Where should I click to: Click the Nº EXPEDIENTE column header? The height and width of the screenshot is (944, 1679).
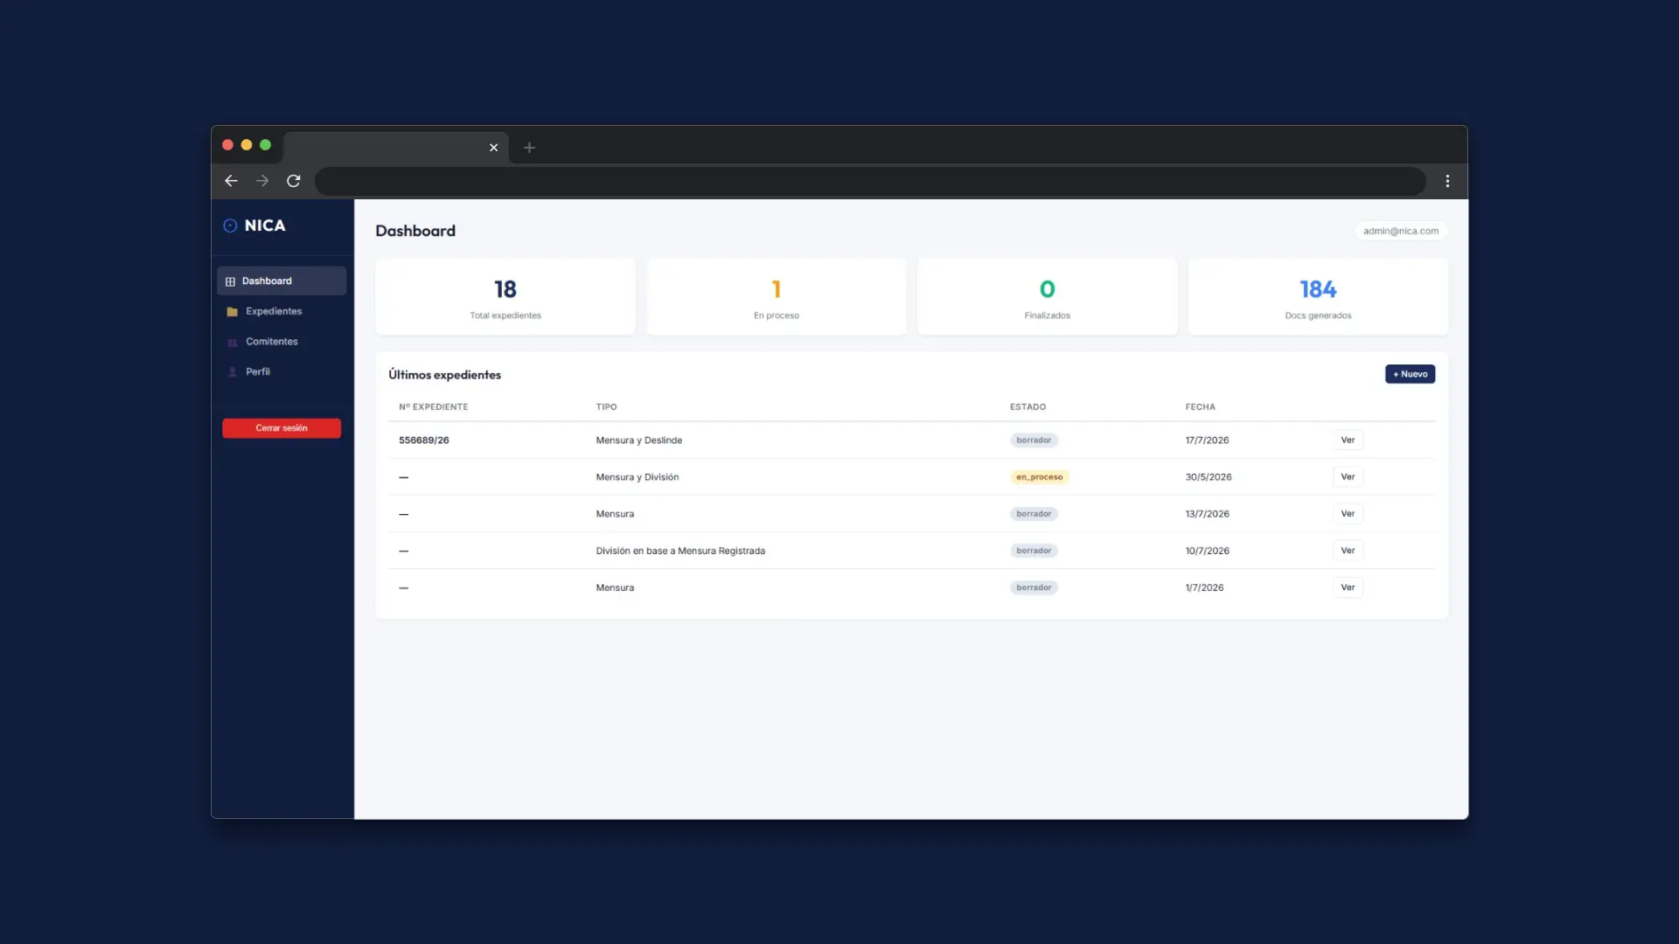point(434,407)
